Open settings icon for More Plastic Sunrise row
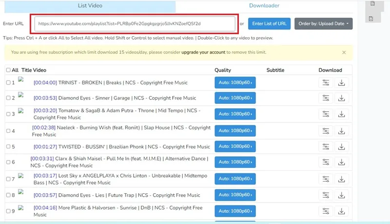This screenshot has width=390, height=224. pos(326,211)
